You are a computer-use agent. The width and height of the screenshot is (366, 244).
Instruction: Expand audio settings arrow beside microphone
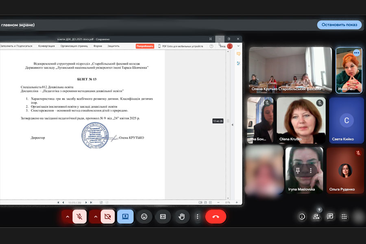(68, 216)
